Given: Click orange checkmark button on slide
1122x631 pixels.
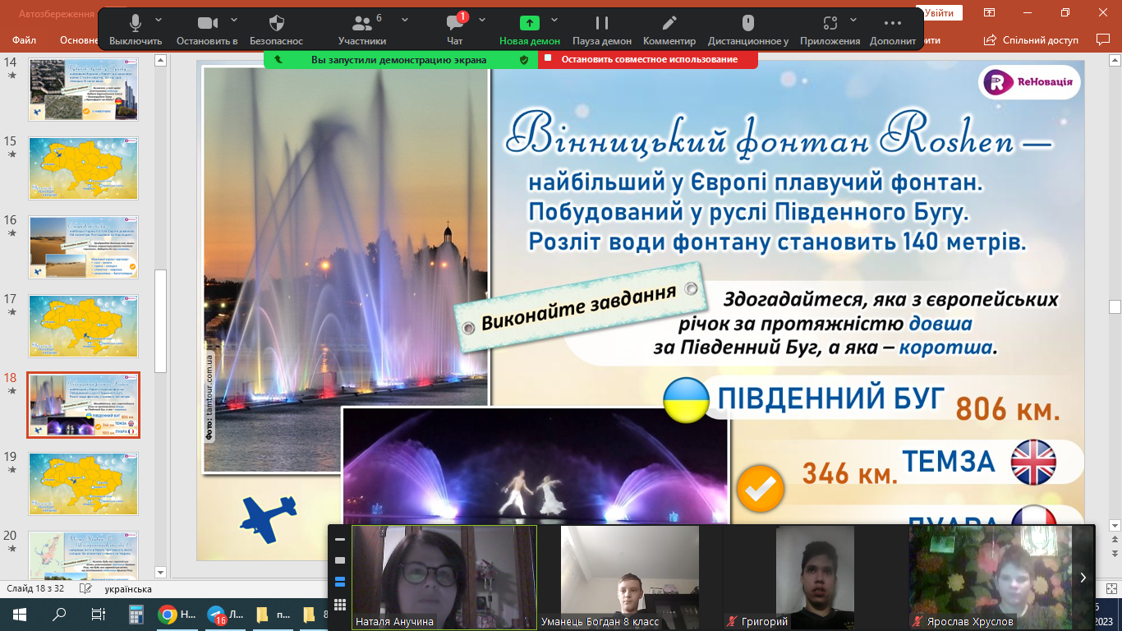Looking at the screenshot, I should (x=761, y=489).
